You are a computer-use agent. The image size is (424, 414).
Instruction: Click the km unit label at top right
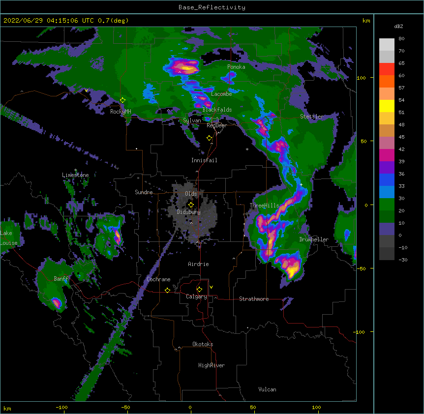366,21
